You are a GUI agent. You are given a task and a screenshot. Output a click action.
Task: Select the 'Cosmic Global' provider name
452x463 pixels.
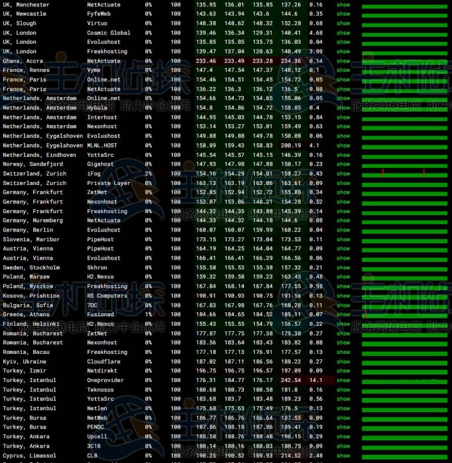(x=109, y=33)
